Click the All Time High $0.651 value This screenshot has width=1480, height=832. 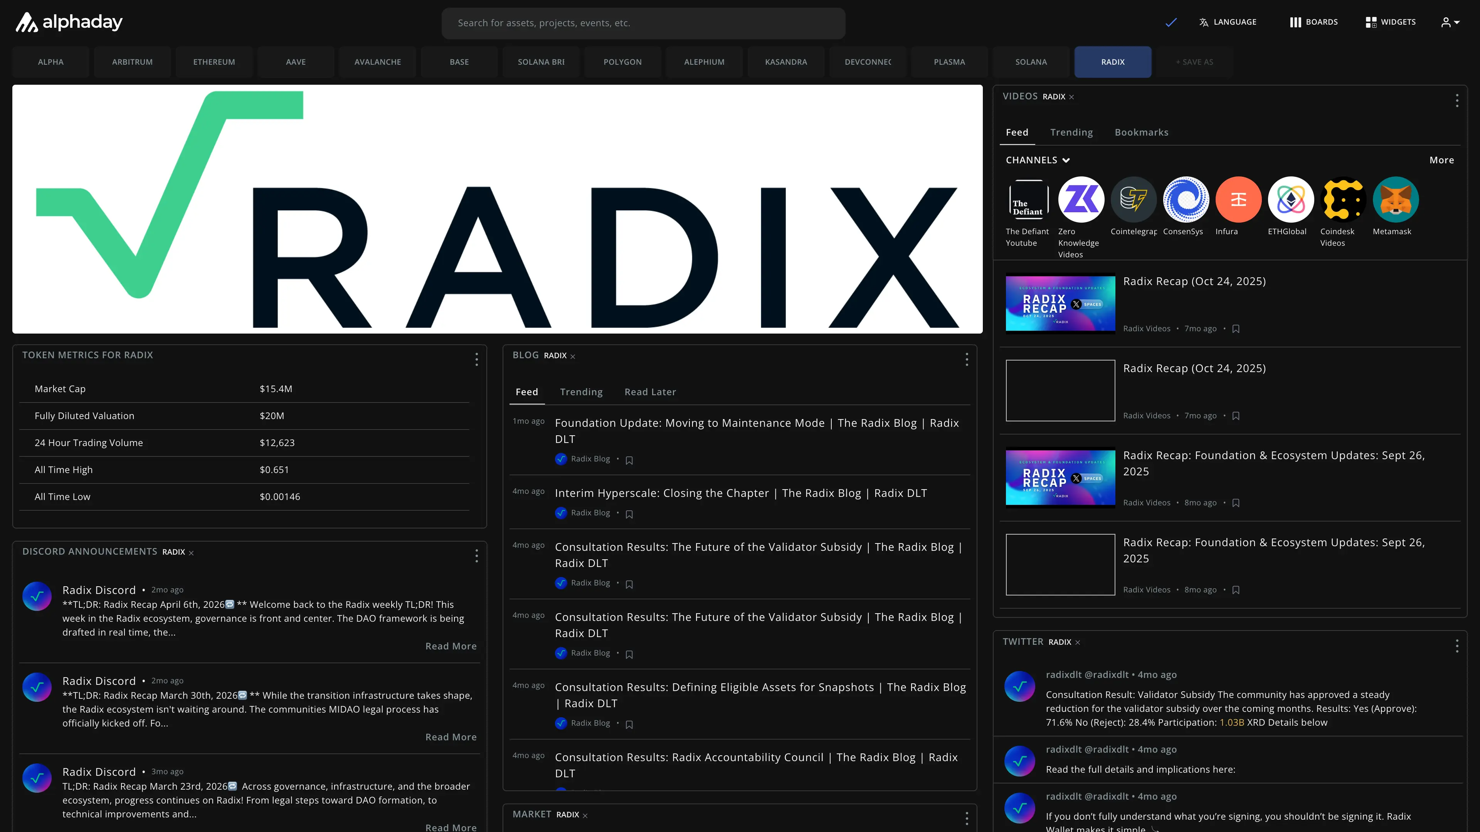(274, 470)
